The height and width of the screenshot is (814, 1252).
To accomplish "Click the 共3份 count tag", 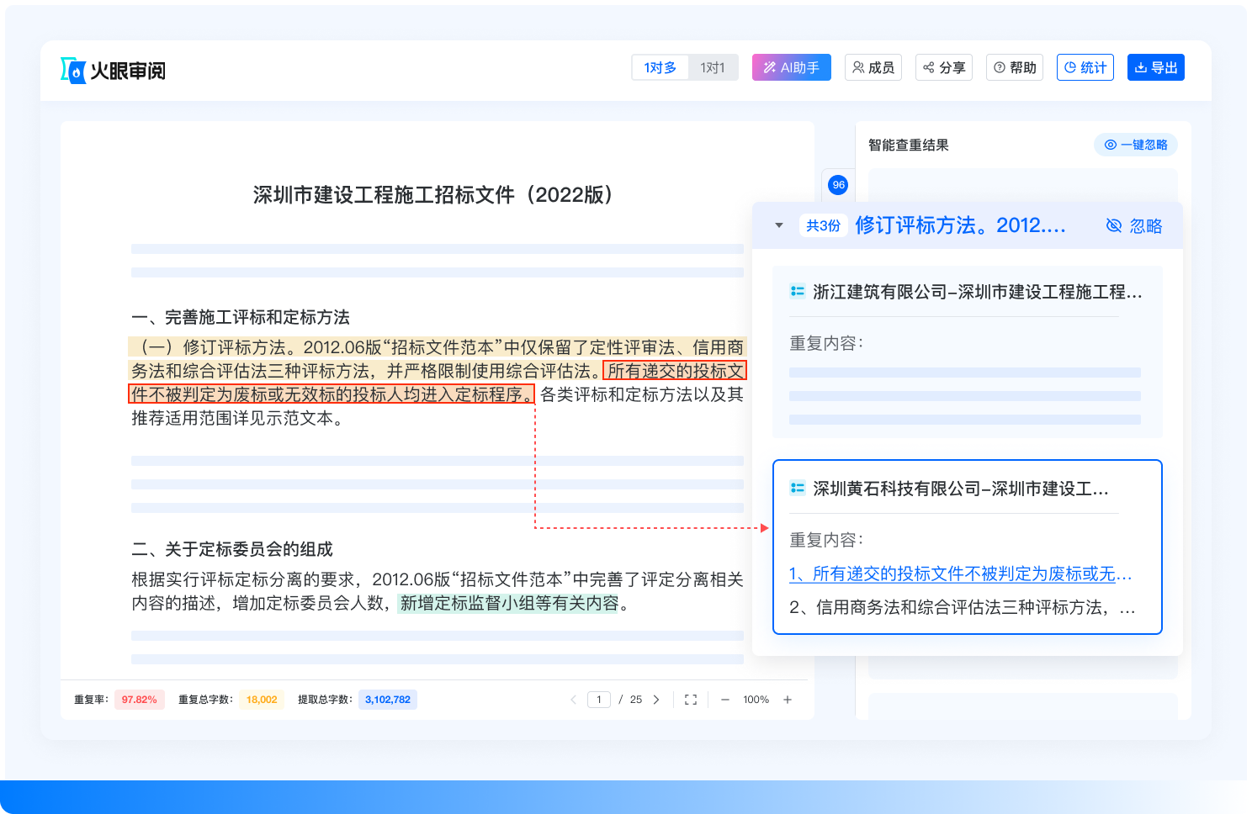I will point(823,225).
